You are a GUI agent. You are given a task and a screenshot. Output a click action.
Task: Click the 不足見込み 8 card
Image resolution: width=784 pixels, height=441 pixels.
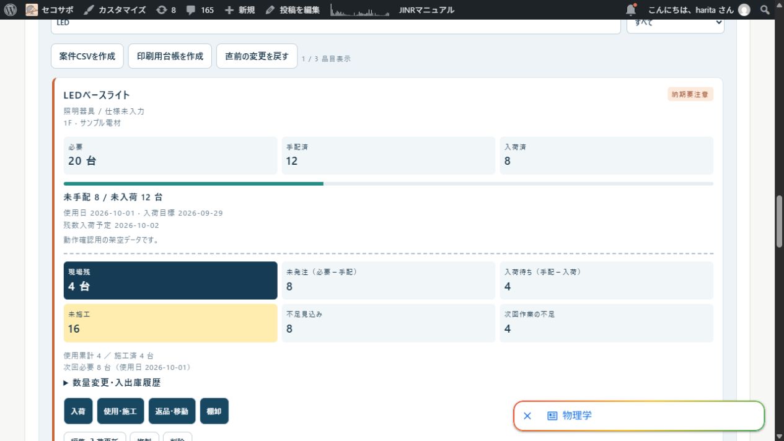(389, 323)
